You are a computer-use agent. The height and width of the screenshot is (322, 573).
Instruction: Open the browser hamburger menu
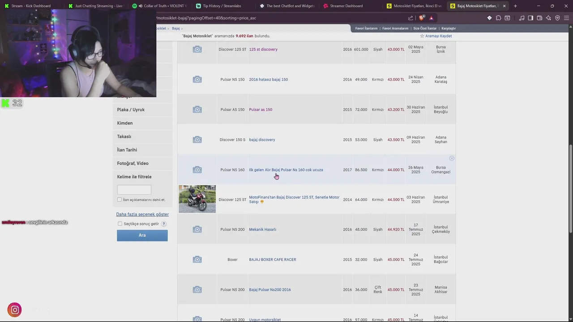click(566, 18)
